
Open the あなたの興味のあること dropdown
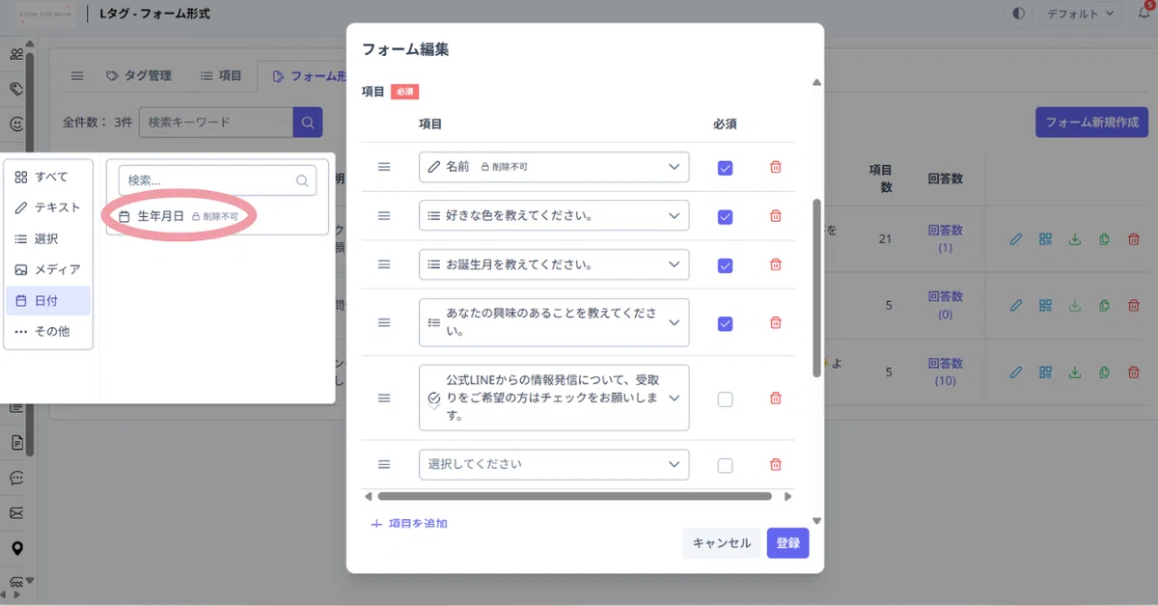[x=554, y=322]
